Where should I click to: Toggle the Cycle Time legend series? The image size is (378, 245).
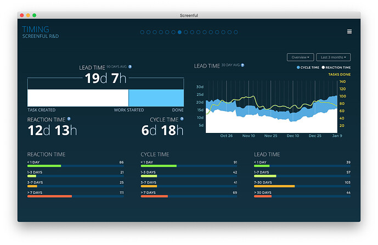[308, 68]
